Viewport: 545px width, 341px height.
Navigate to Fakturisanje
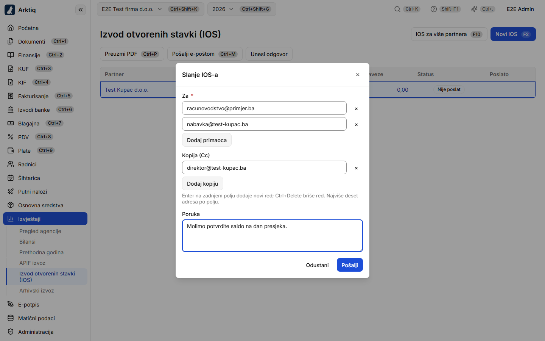coord(45,96)
